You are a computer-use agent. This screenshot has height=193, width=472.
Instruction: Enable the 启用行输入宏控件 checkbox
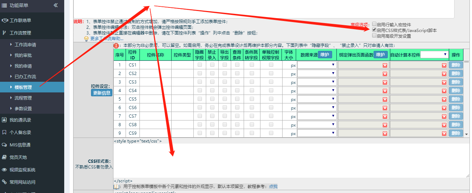(374, 25)
